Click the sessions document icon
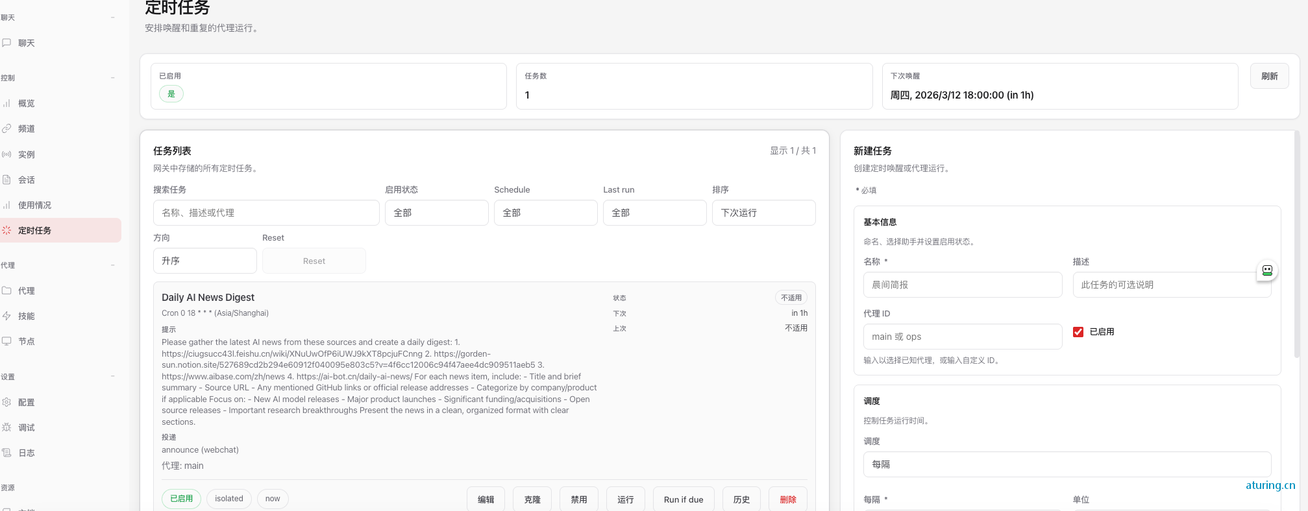Screen dimensions: 1308x511 (6, 180)
